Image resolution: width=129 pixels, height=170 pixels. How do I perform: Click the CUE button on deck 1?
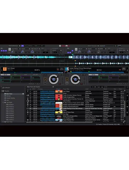pos(45,79)
